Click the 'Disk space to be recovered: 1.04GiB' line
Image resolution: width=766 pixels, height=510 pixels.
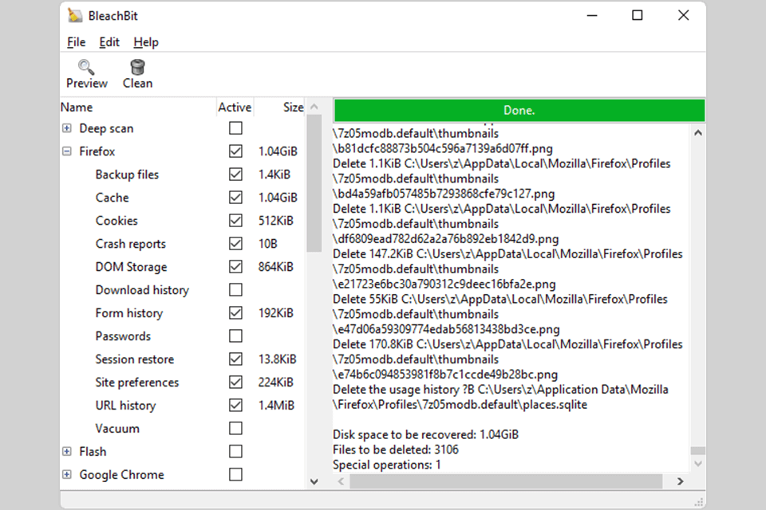tap(425, 434)
